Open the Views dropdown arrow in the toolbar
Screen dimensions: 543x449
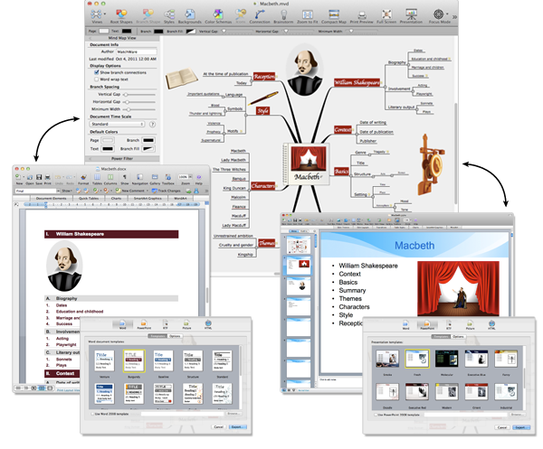pos(105,14)
